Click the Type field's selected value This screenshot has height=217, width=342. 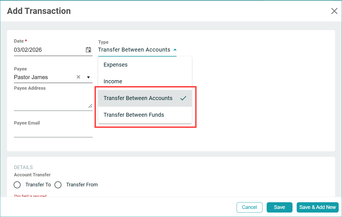[134, 50]
